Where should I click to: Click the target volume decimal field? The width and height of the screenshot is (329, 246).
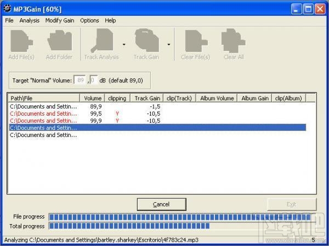[93, 80]
